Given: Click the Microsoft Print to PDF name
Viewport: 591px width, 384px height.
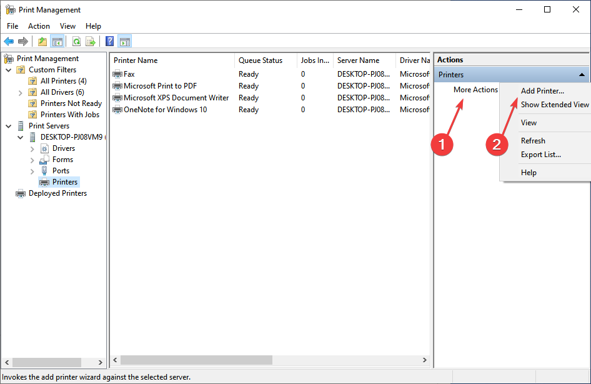Looking at the screenshot, I should click(x=160, y=86).
